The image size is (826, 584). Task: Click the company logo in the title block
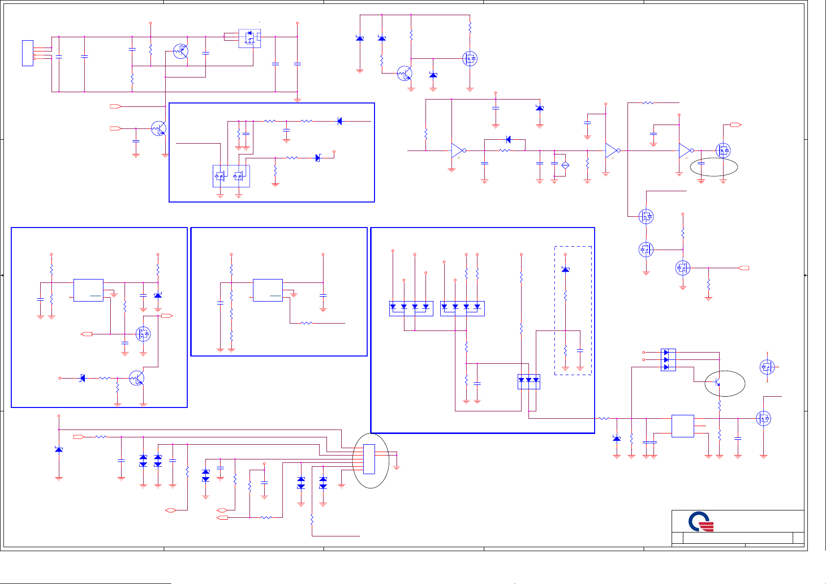tap(701, 522)
